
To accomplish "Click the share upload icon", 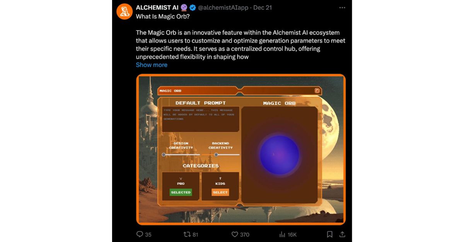I will pyautogui.click(x=342, y=234).
